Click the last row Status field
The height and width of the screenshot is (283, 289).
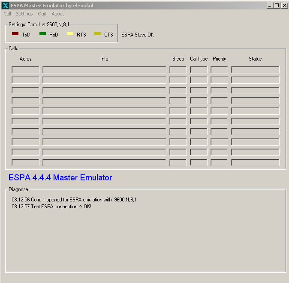click(255, 163)
